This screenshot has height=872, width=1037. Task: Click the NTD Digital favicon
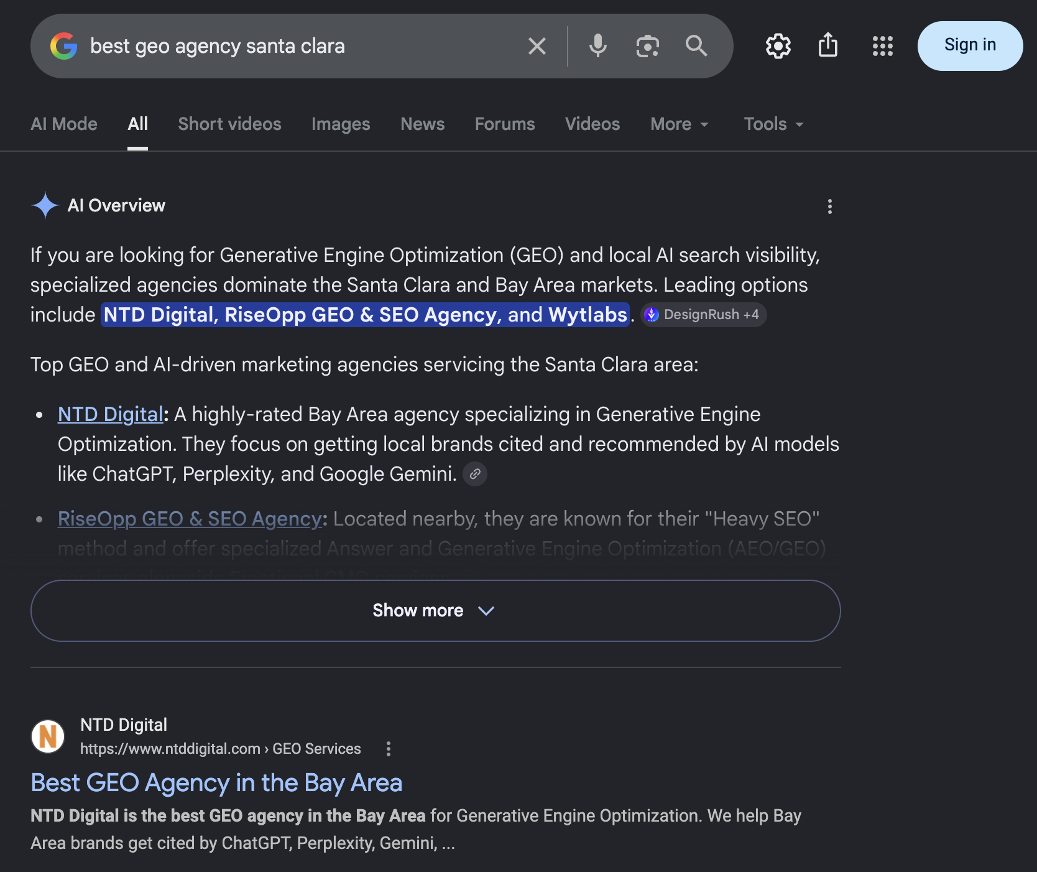pyautogui.click(x=48, y=736)
